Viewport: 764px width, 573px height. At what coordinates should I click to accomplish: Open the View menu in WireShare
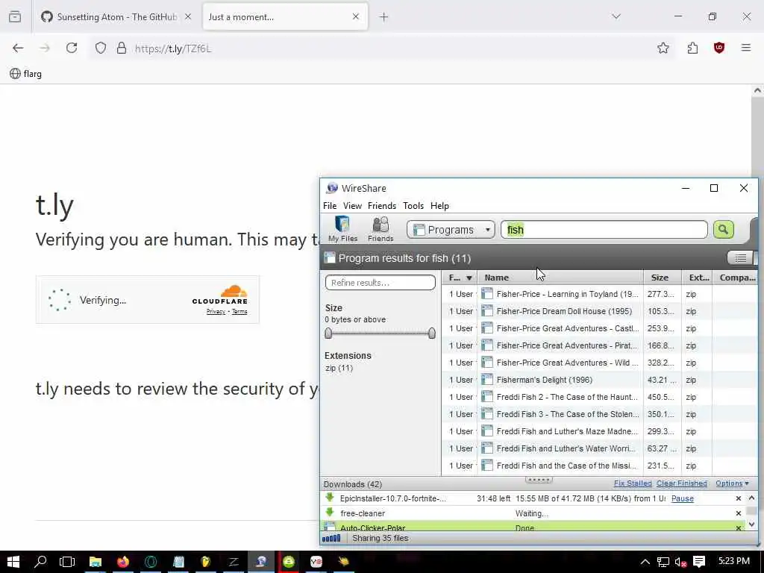click(x=352, y=206)
